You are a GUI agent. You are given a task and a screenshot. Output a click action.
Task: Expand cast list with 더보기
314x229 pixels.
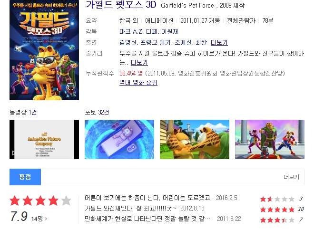(x=219, y=42)
